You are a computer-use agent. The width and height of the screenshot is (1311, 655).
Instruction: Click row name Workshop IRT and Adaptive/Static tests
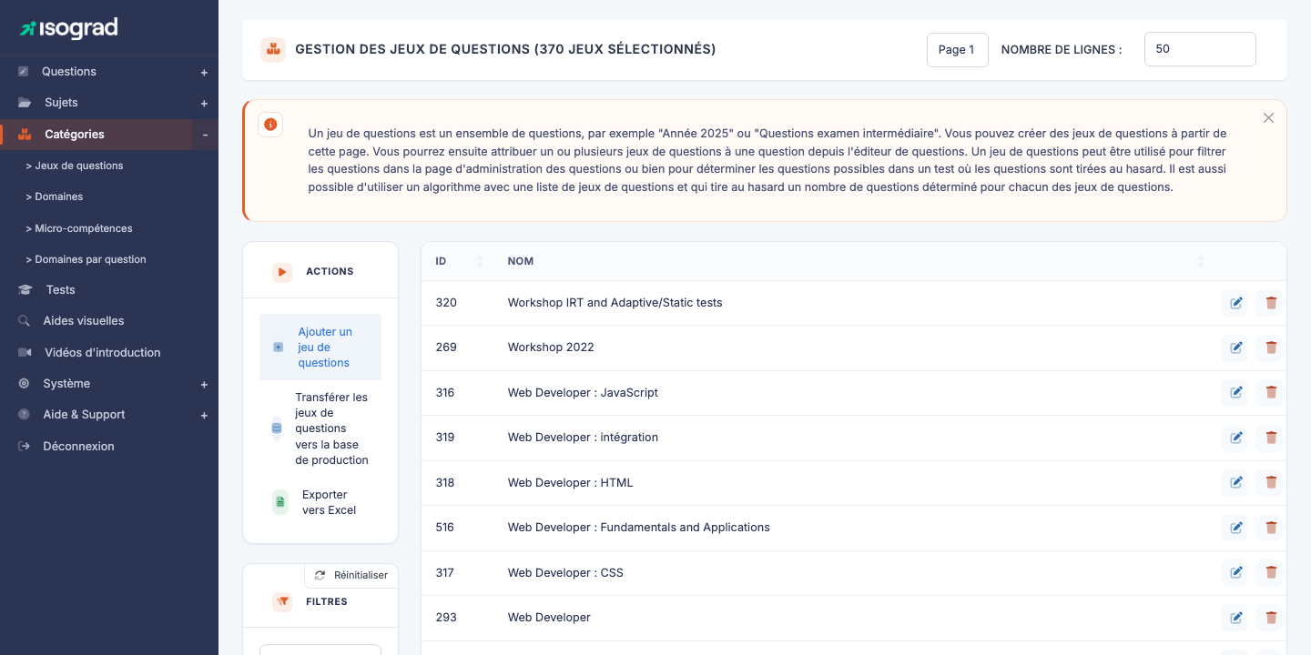click(x=615, y=303)
